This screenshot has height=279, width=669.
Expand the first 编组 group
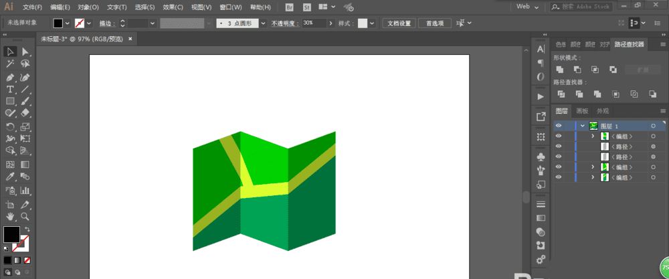(592, 136)
